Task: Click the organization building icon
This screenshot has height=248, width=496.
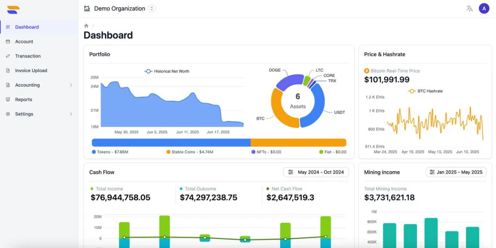Action: [87, 8]
